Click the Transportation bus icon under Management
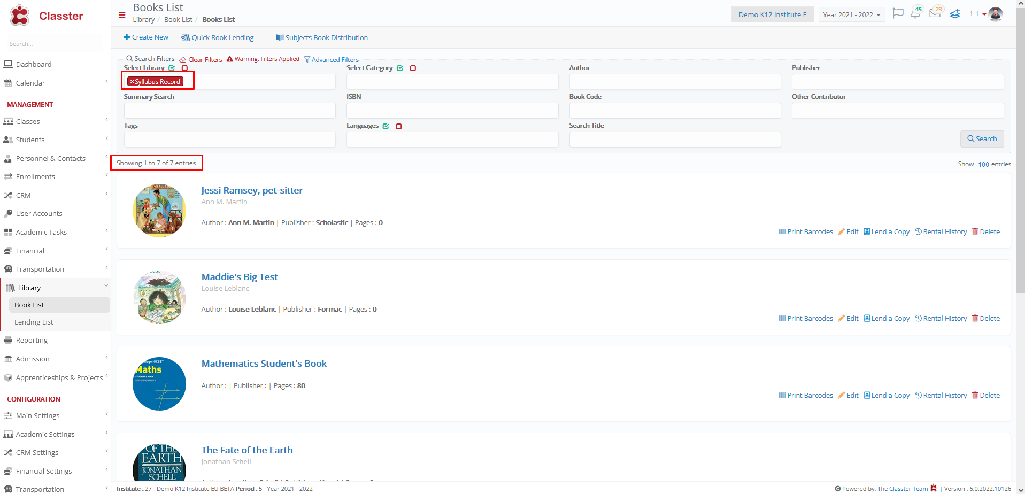This screenshot has height=494, width=1025. (8, 269)
